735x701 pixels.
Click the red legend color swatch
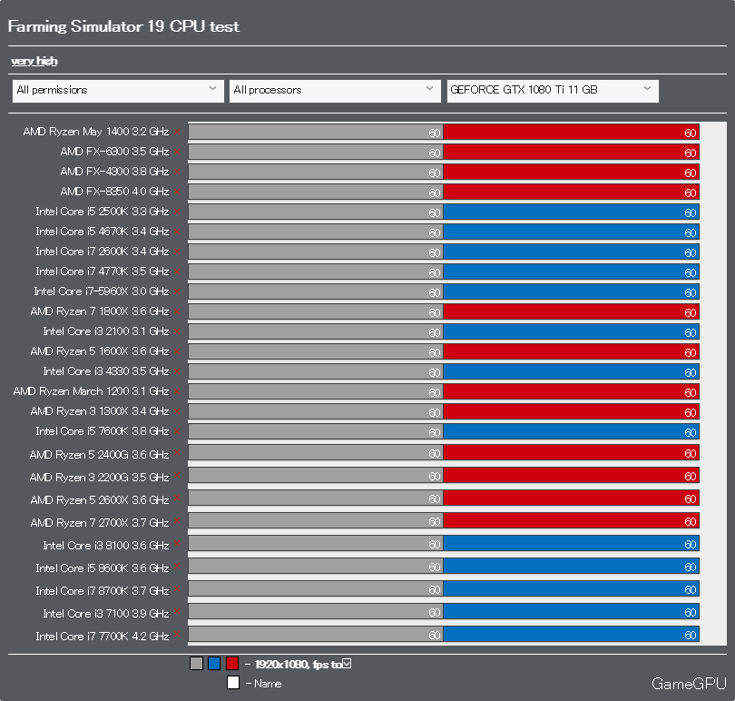[232, 664]
